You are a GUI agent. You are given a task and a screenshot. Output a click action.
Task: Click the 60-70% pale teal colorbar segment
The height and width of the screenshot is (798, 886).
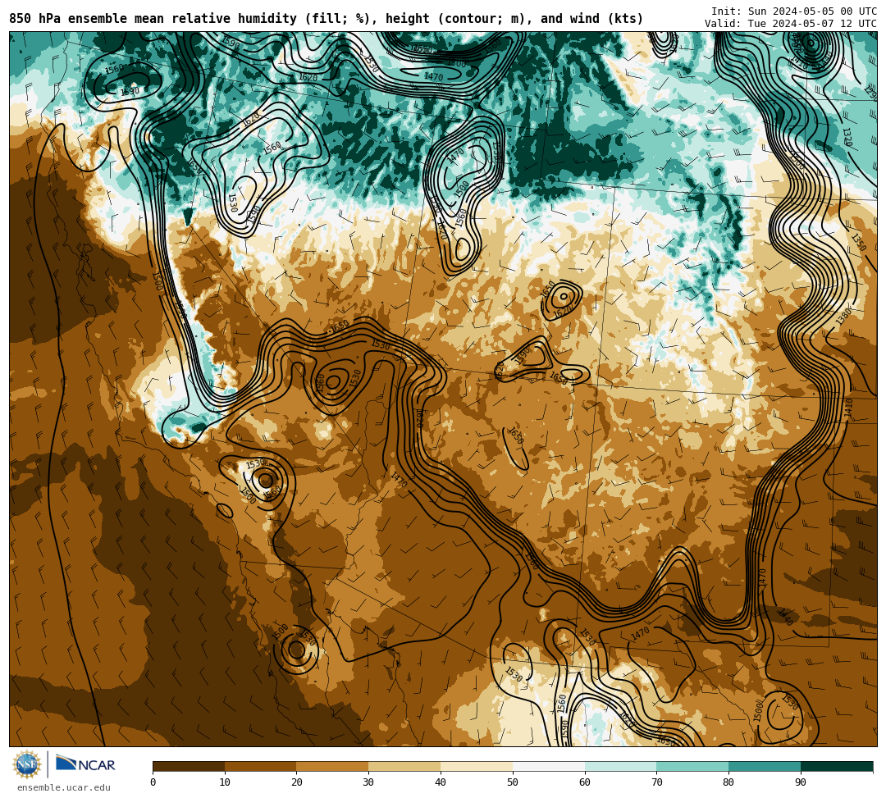621,766
